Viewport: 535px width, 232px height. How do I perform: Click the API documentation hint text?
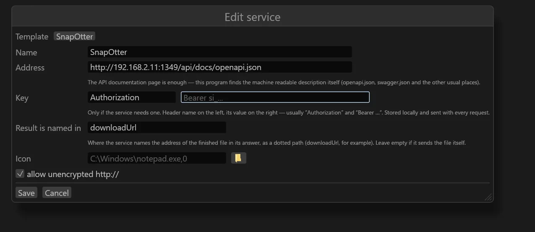click(284, 83)
